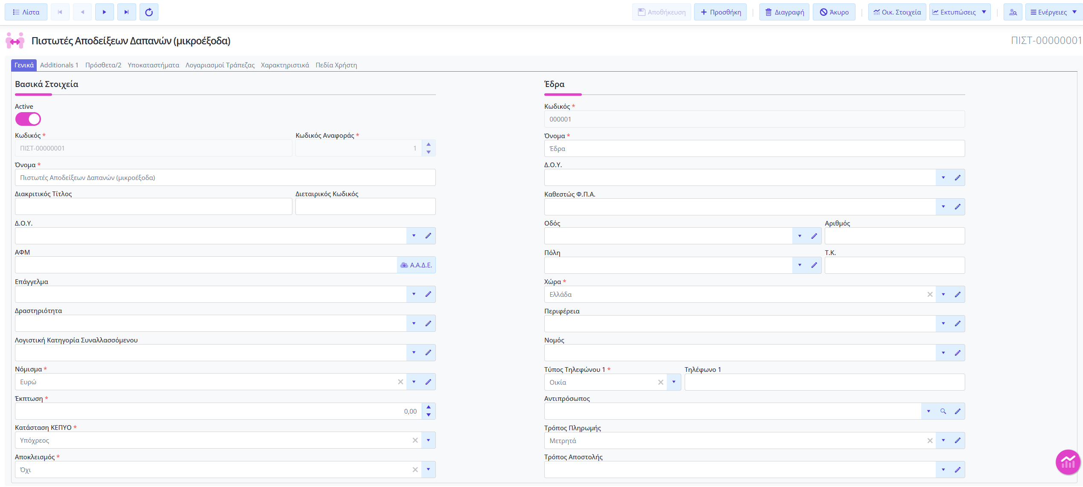Open the Αποκλεισμός dropdown

[428, 470]
